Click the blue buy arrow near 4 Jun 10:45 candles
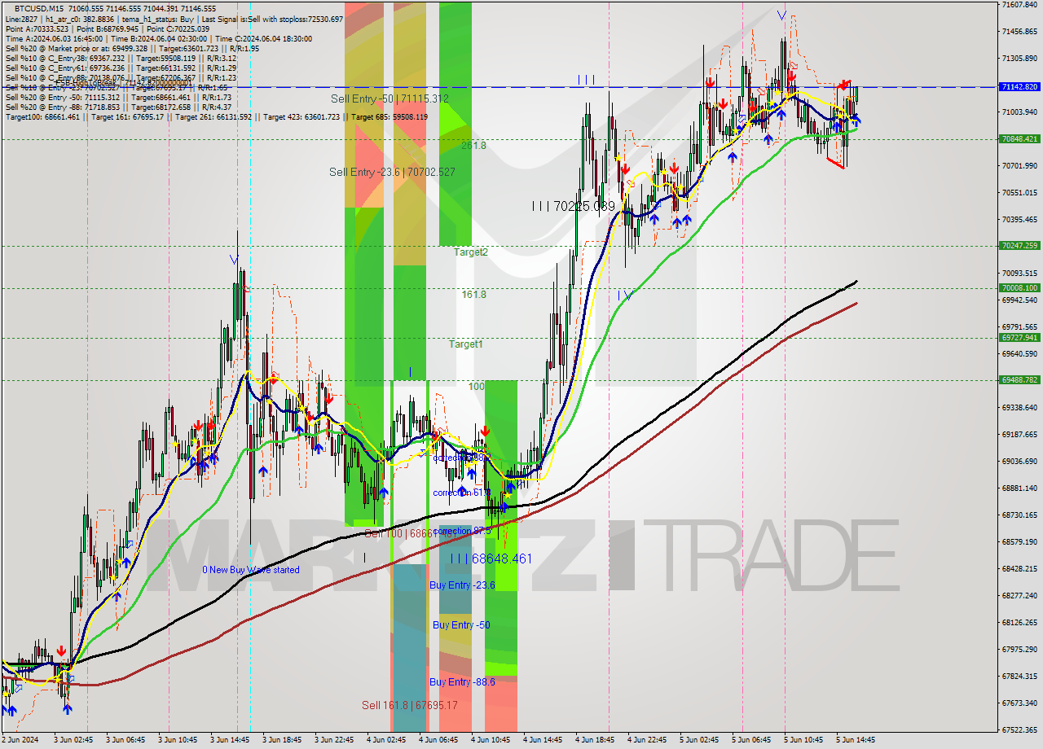The height and width of the screenshot is (749, 1043). [511, 487]
